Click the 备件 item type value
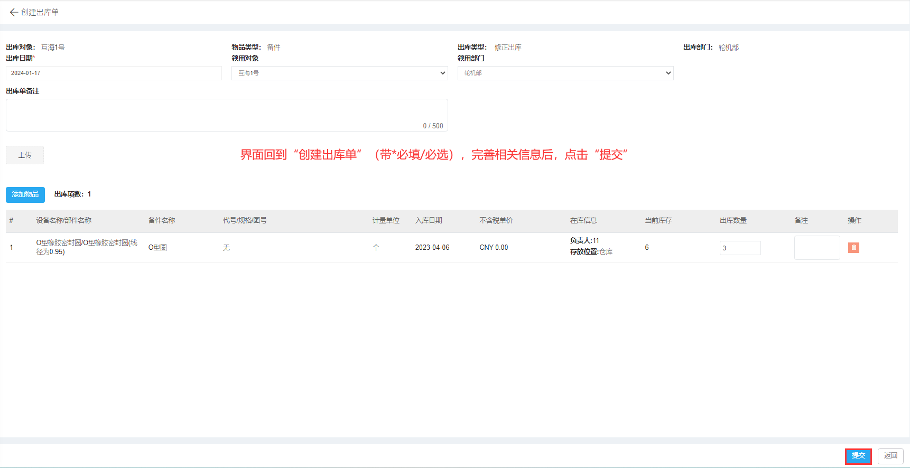Image resolution: width=910 pixels, height=468 pixels. pyautogui.click(x=274, y=48)
